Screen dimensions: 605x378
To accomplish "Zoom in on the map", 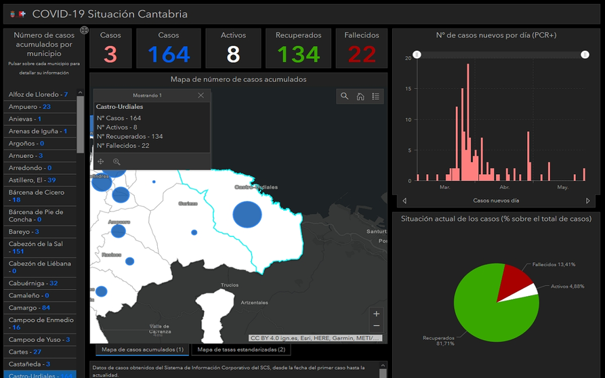I will tap(377, 314).
